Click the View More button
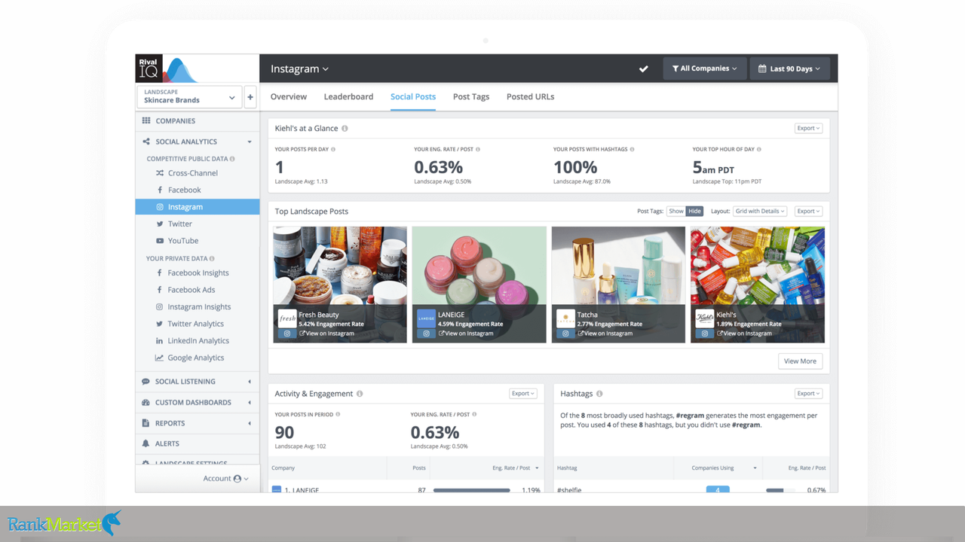This screenshot has height=542, width=965. pos(800,361)
